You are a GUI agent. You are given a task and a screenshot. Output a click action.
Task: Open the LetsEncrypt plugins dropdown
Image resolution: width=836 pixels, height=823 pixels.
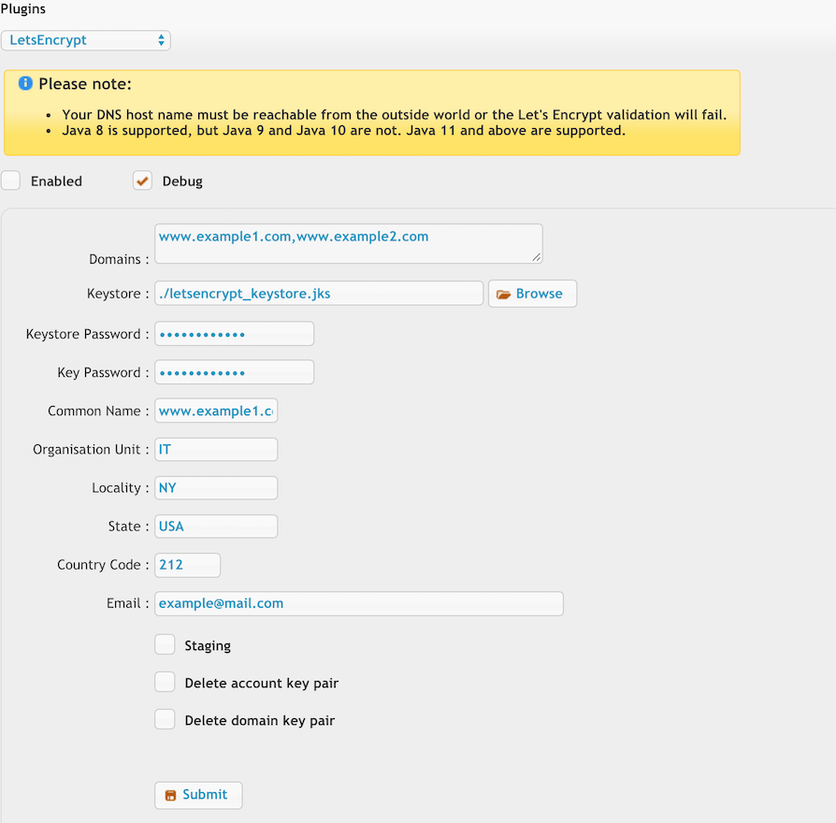point(86,40)
